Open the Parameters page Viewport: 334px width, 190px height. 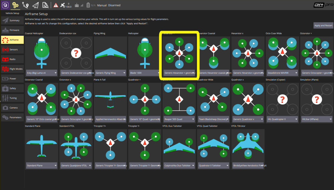pyautogui.click(x=12, y=117)
